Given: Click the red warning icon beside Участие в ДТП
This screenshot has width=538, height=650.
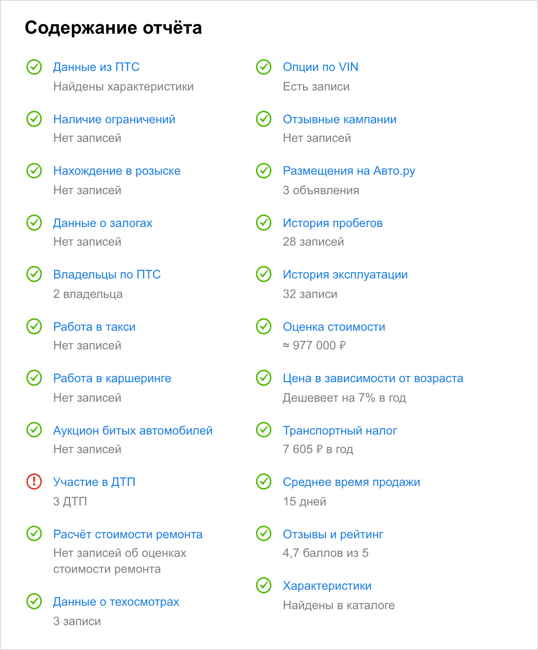Looking at the screenshot, I should (x=34, y=482).
